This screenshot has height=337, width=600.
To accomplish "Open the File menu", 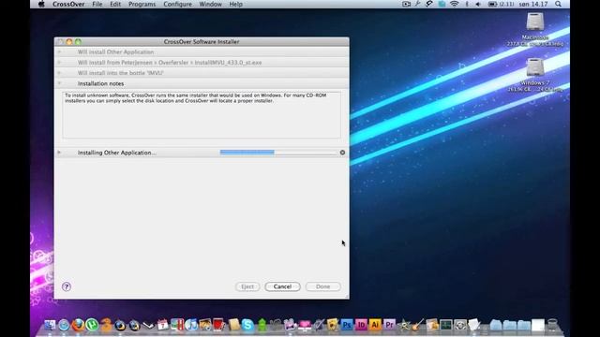I will (97, 4).
